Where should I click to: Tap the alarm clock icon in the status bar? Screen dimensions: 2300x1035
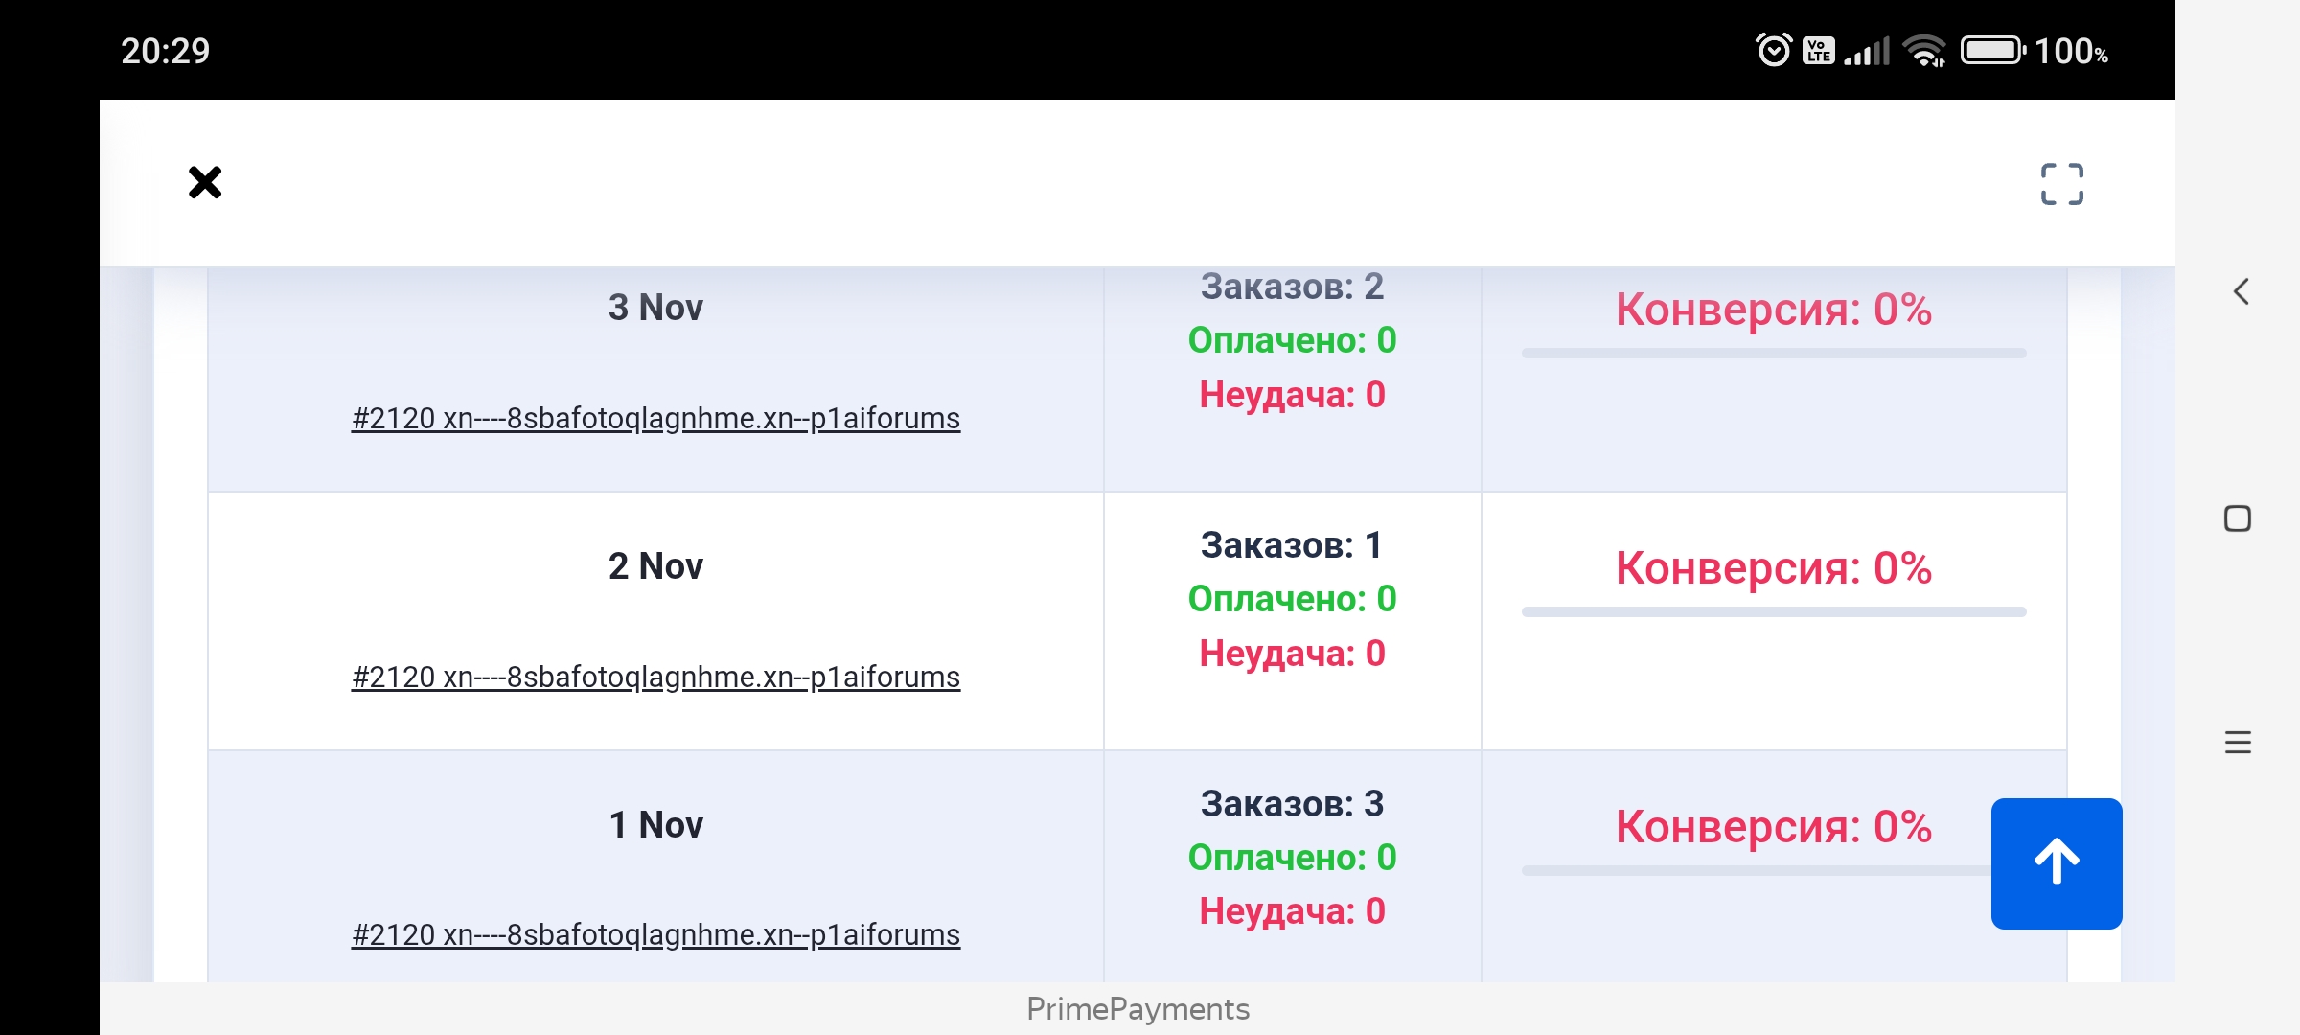coord(1772,49)
